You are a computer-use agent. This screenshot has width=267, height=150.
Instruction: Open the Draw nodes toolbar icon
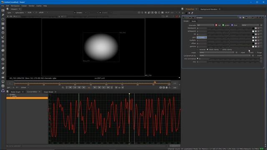pyautogui.click(x=3, y=15)
